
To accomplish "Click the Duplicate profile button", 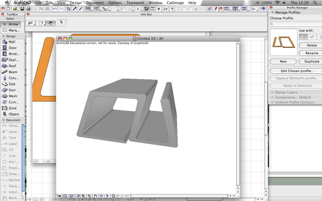I will pyautogui.click(x=311, y=61).
